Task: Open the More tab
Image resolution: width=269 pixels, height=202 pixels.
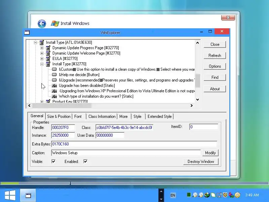Action: [x=123, y=116]
